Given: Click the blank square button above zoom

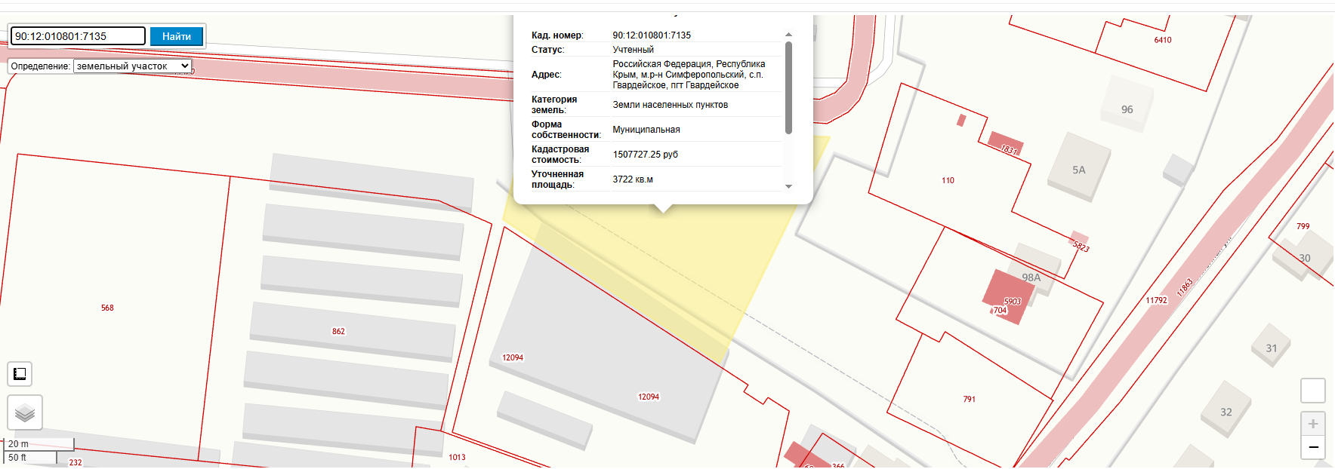Looking at the screenshot, I should pyautogui.click(x=1313, y=391).
